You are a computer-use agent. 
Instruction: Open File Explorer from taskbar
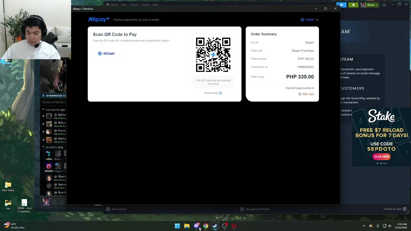187,226
